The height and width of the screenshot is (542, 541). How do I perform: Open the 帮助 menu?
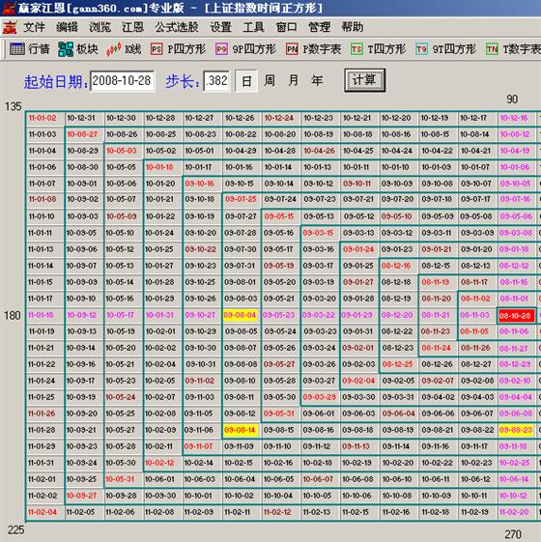[353, 27]
